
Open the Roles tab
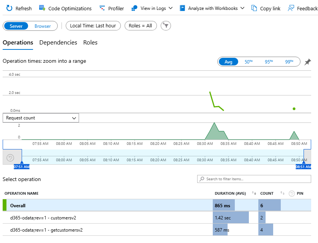90,42
